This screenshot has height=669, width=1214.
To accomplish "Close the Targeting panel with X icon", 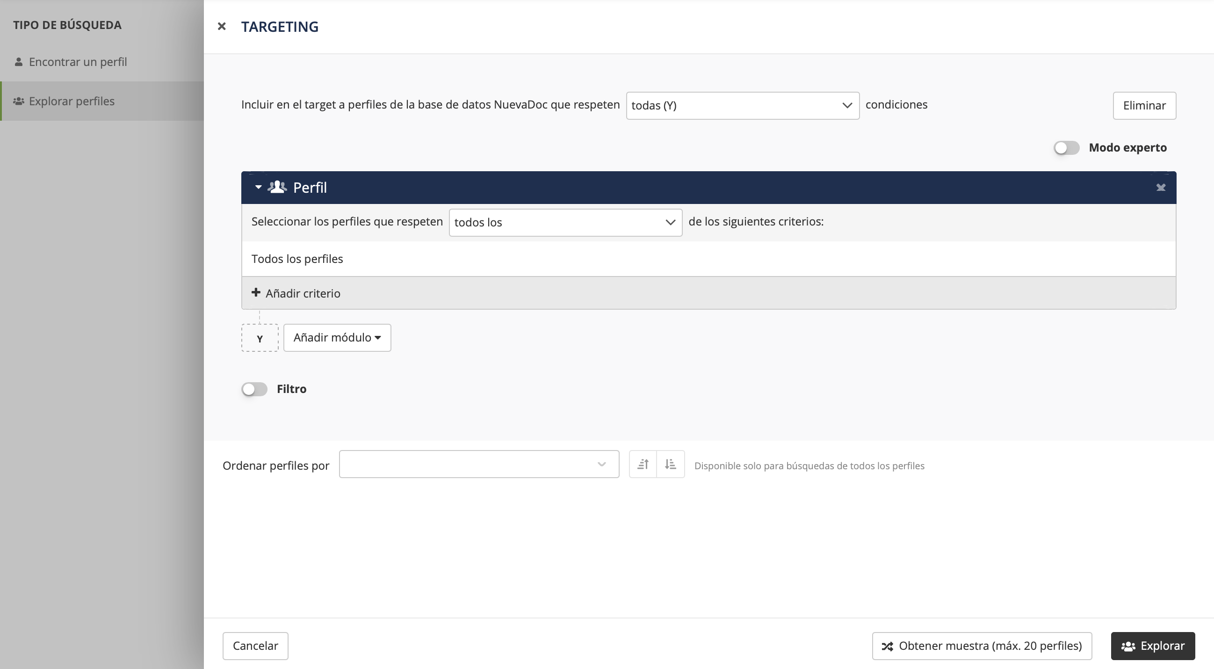I will click(x=222, y=26).
